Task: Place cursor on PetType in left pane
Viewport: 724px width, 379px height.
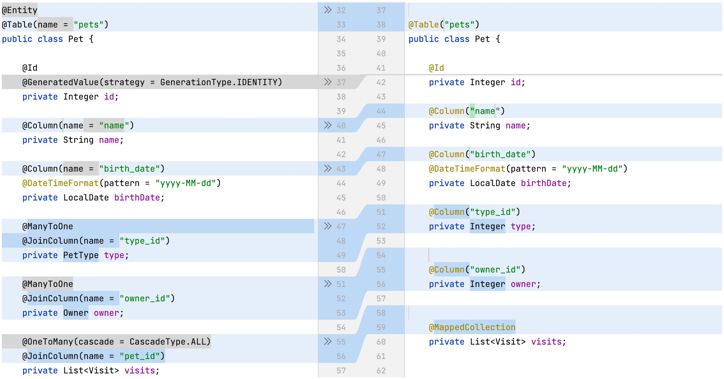Action: coord(81,255)
